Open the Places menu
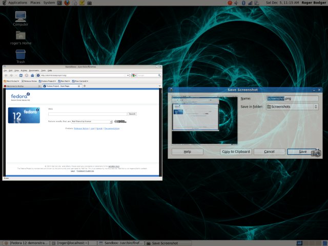Image resolution: width=328 pixels, height=246 pixels. pyautogui.click(x=35, y=3)
